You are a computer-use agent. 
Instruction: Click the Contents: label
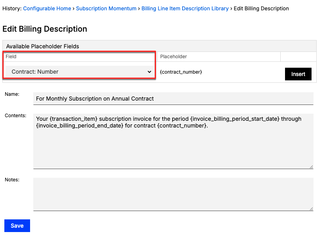coord(15,116)
